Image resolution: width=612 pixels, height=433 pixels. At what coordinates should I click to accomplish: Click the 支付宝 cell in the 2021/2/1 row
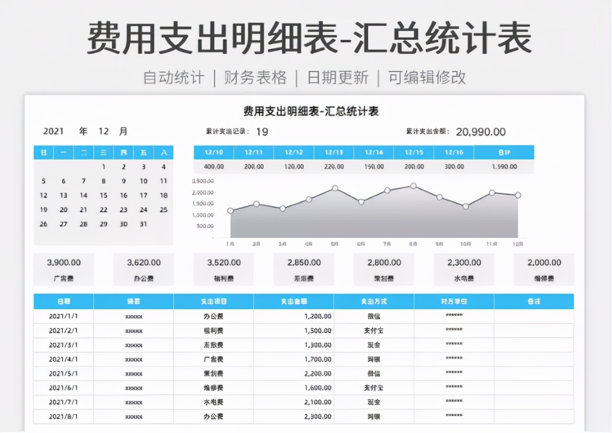coord(374,331)
